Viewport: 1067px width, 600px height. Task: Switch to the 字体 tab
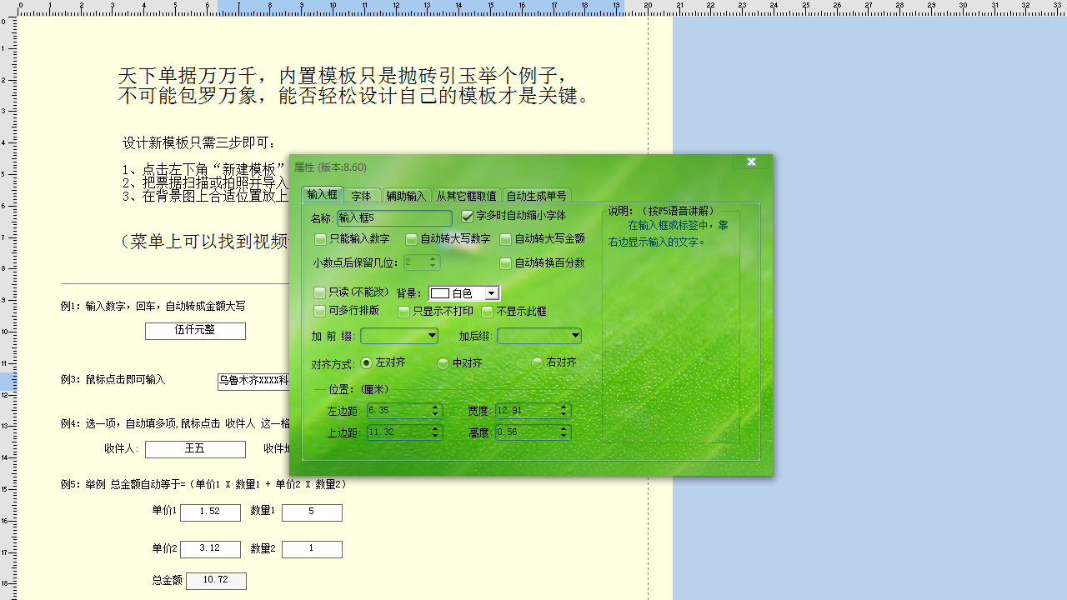tap(363, 195)
